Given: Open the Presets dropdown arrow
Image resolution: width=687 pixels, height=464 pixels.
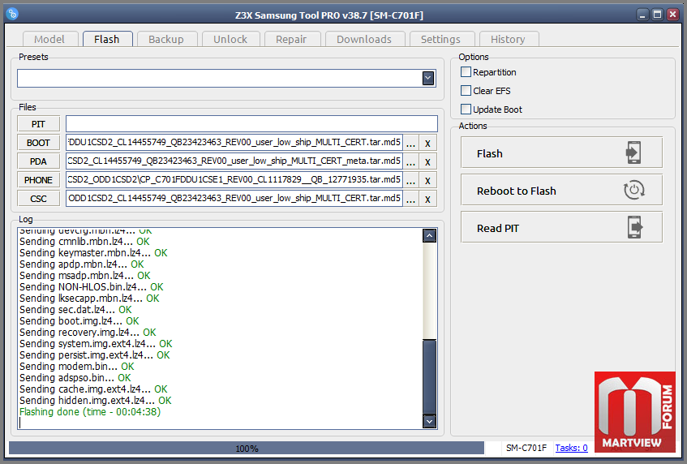Looking at the screenshot, I should point(428,79).
